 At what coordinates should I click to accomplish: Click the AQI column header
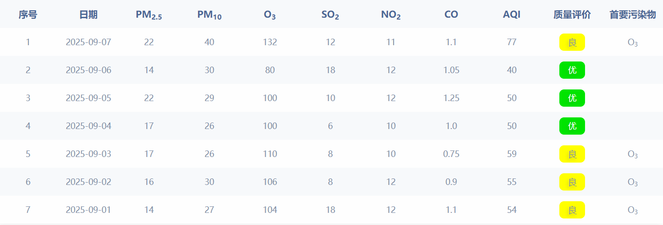coord(512,15)
